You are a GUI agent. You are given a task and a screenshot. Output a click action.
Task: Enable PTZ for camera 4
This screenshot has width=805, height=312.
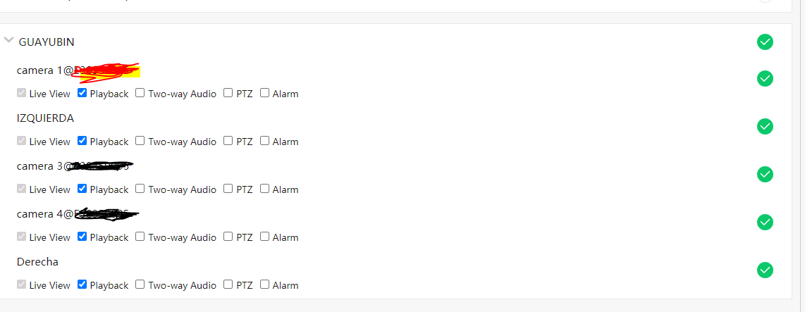(228, 237)
